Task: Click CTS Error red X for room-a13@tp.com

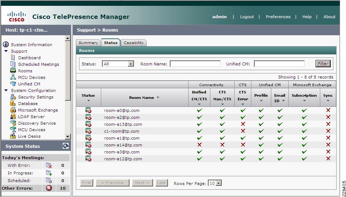Action: point(243,124)
